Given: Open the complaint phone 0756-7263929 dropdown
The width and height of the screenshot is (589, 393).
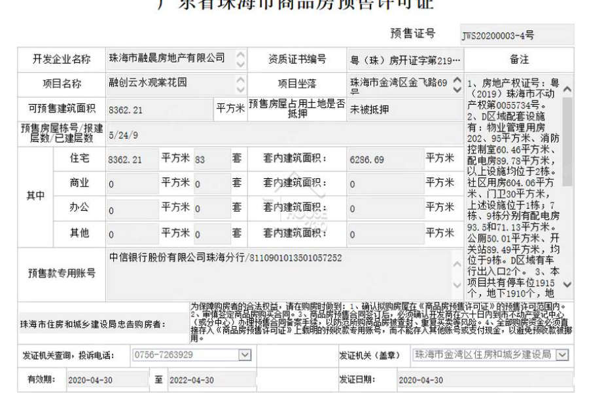Looking at the screenshot, I should tap(245, 354).
